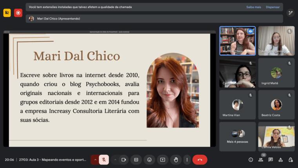Open the Mais 4 pessoas tile
298x168 pixels.
coord(237,137)
